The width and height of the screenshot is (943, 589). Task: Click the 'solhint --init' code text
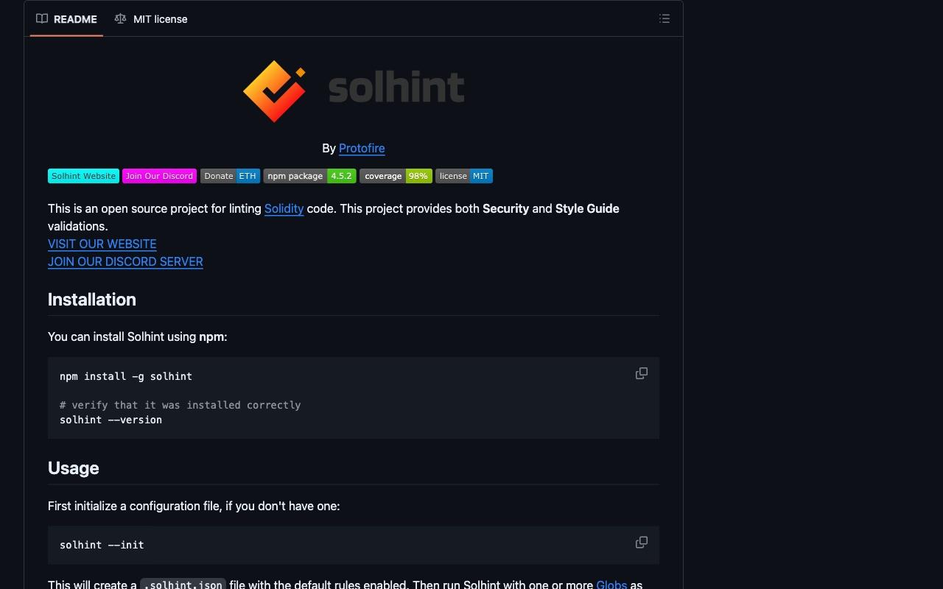tap(102, 545)
